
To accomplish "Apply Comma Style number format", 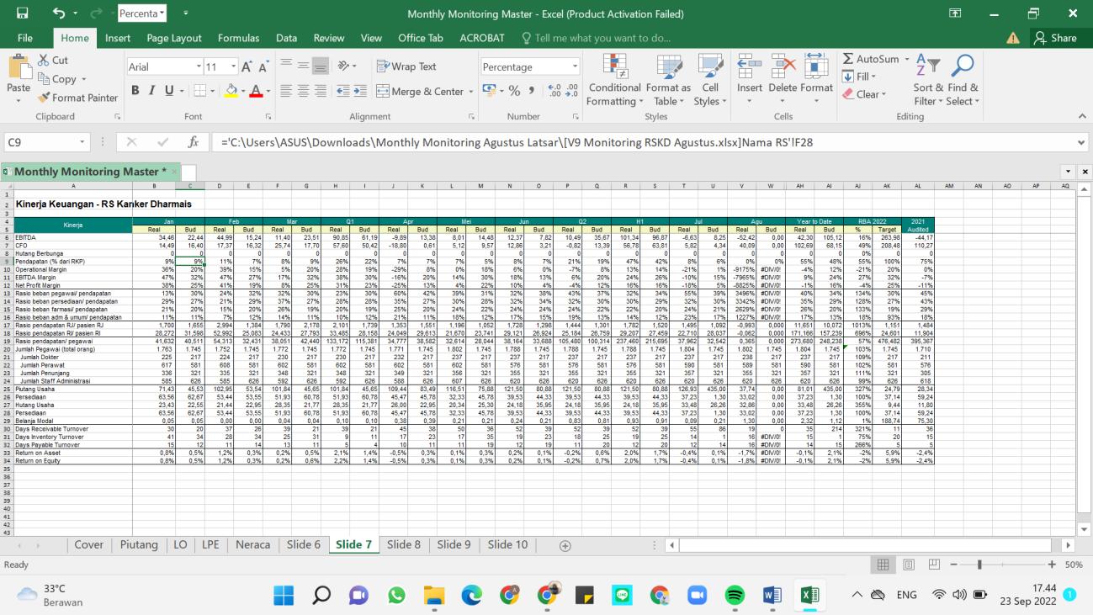I will (x=531, y=91).
